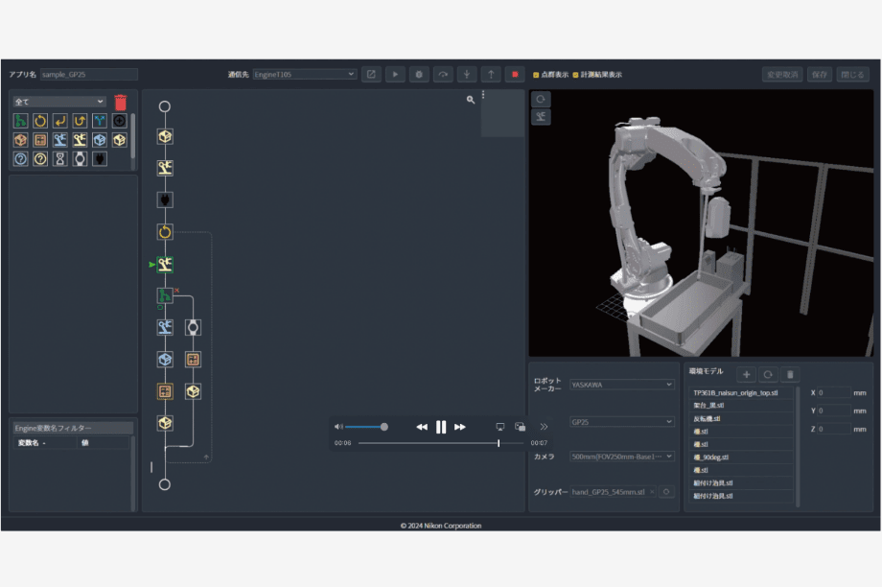Fast-forward the video
Screen dimensions: 882x587
click(x=460, y=427)
